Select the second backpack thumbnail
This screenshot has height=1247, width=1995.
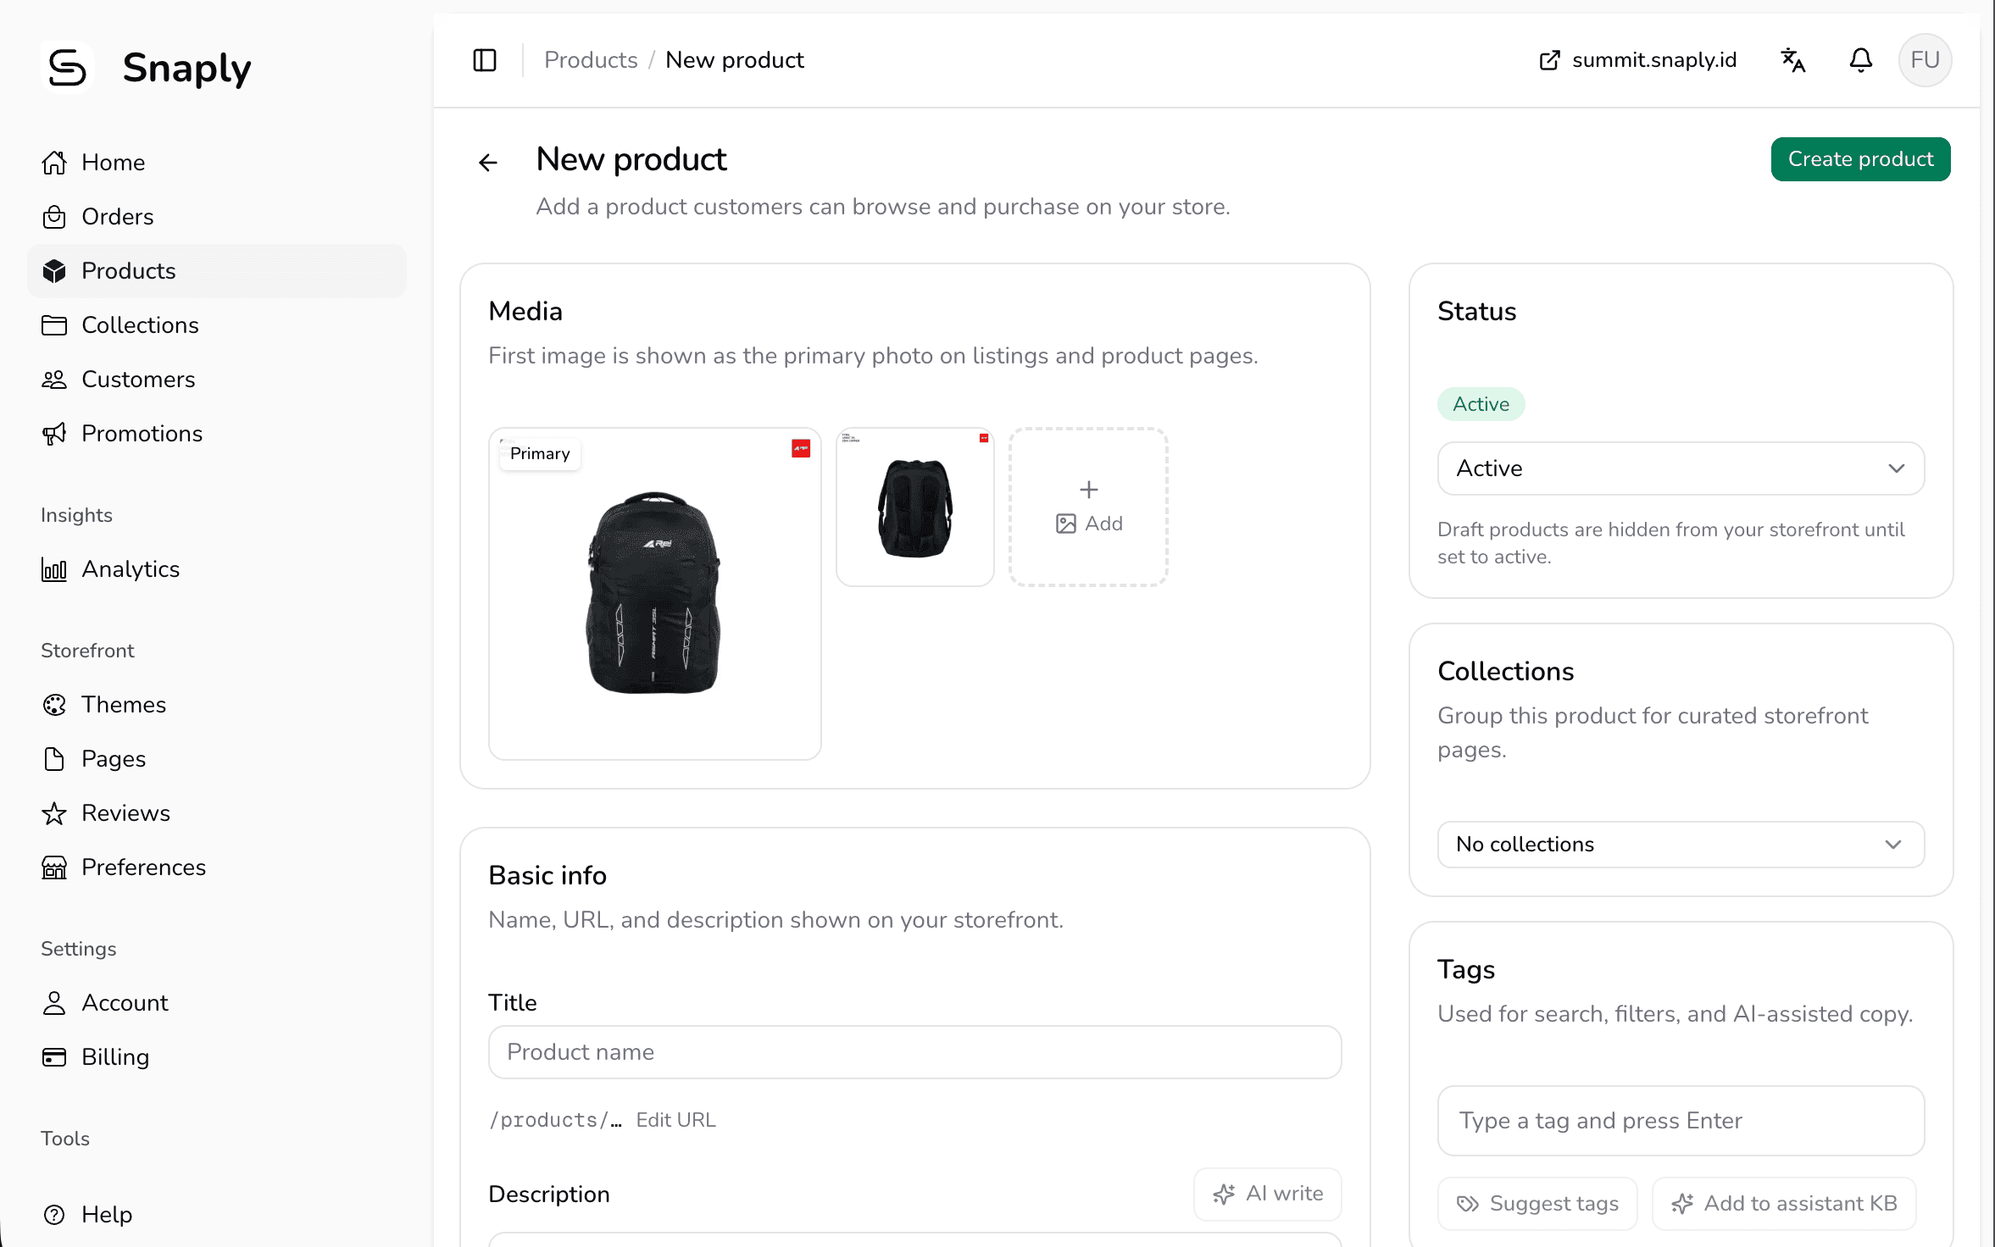click(915, 507)
